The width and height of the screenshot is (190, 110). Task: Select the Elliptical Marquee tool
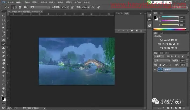point(4,20)
